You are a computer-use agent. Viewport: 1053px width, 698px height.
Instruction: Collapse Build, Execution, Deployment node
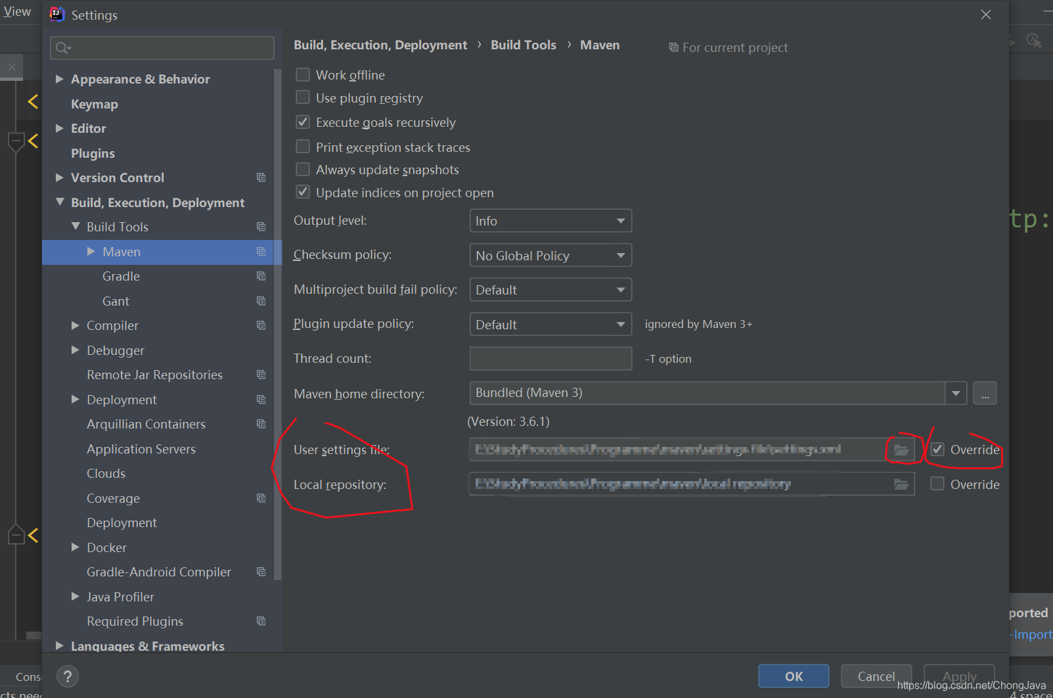click(60, 202)
